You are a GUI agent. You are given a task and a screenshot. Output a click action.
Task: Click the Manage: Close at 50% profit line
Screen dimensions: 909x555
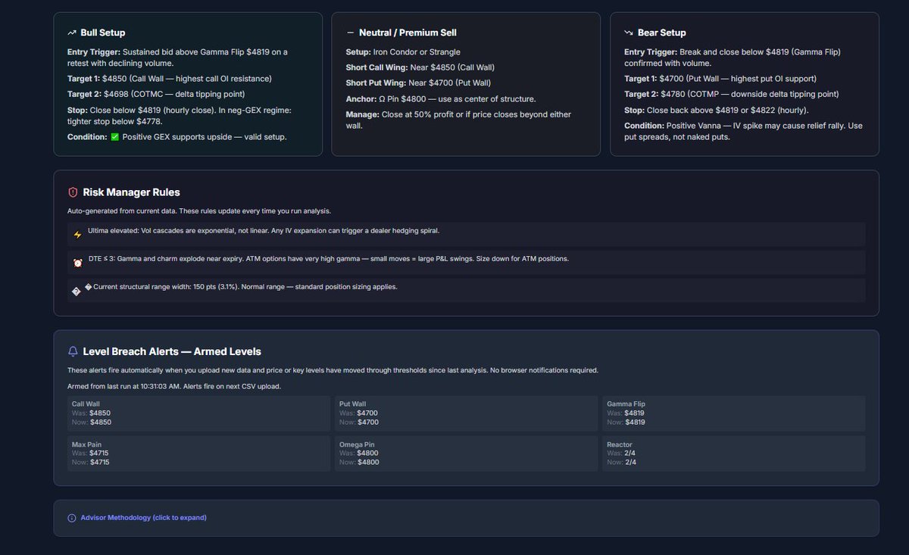point(459,120)
